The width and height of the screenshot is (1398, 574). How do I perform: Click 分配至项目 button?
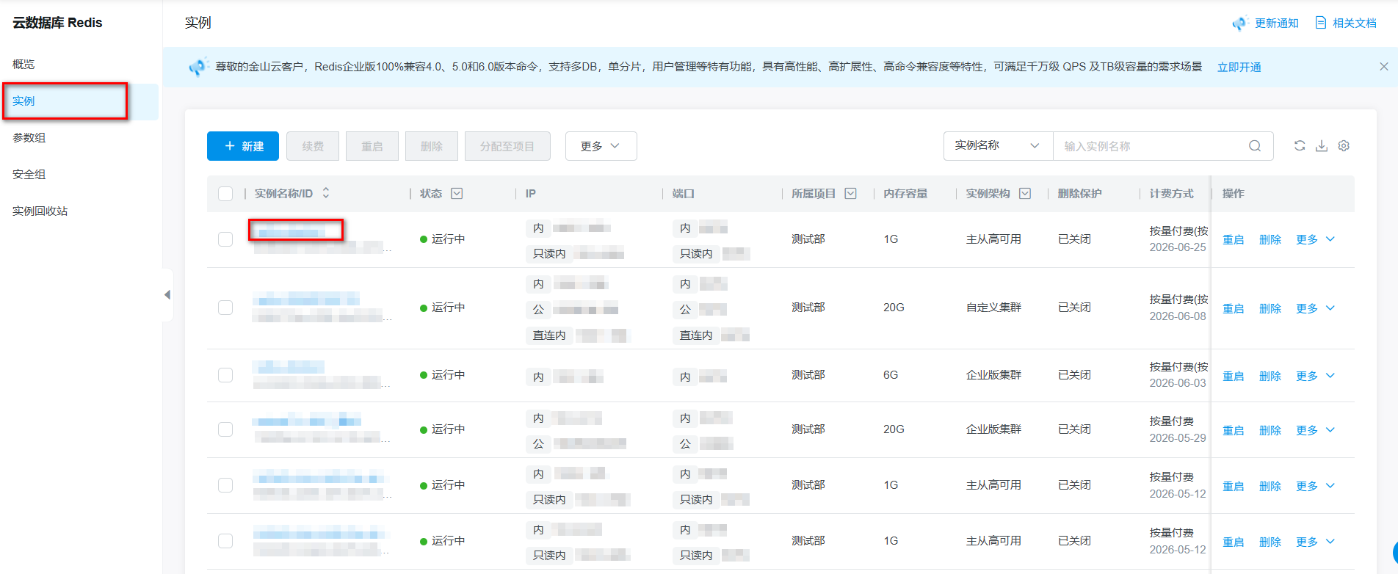(507, 146)
